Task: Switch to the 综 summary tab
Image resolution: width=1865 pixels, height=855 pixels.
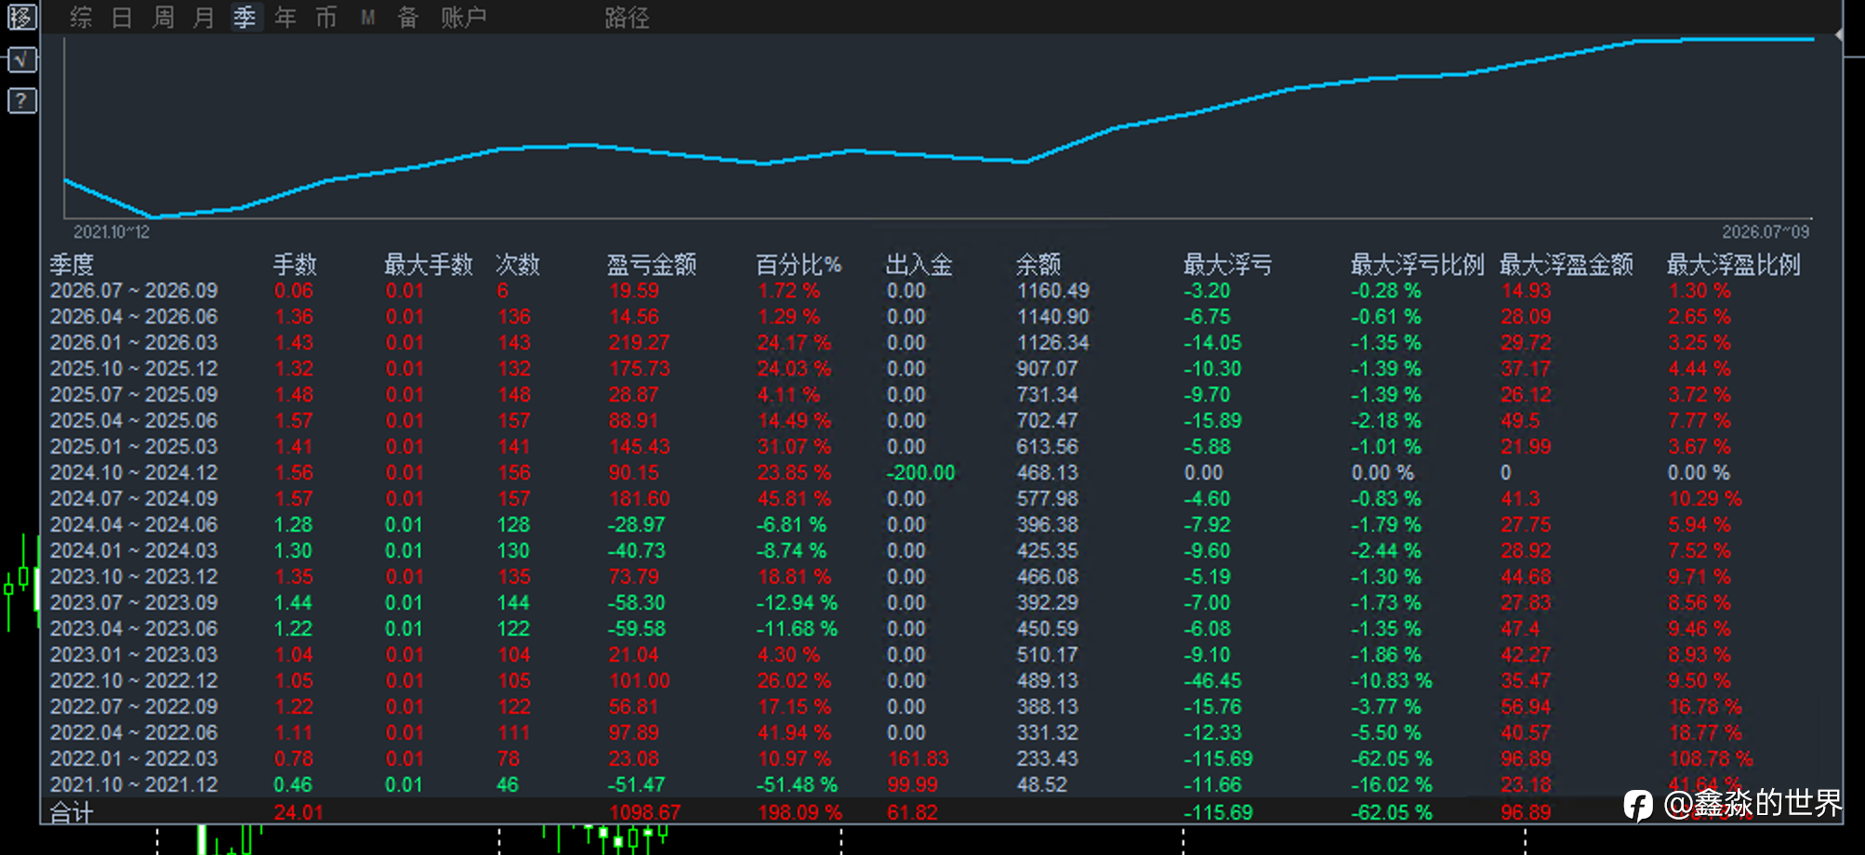Action: coord(81,17)
